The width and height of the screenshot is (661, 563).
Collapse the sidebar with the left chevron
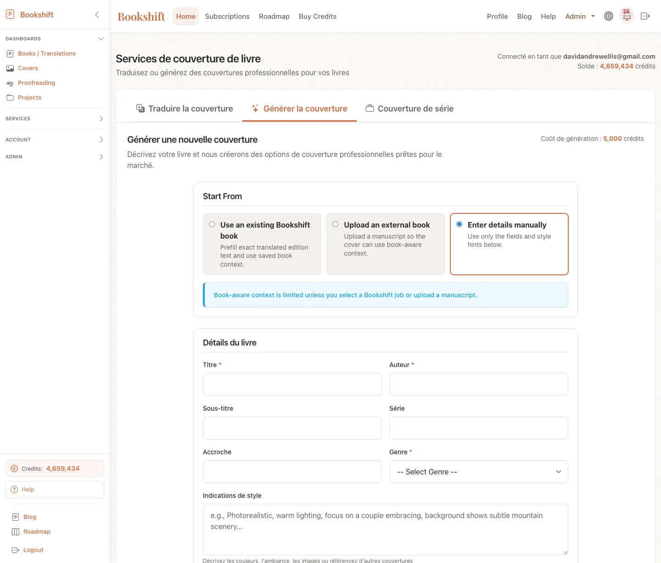(x=97, y=15)
